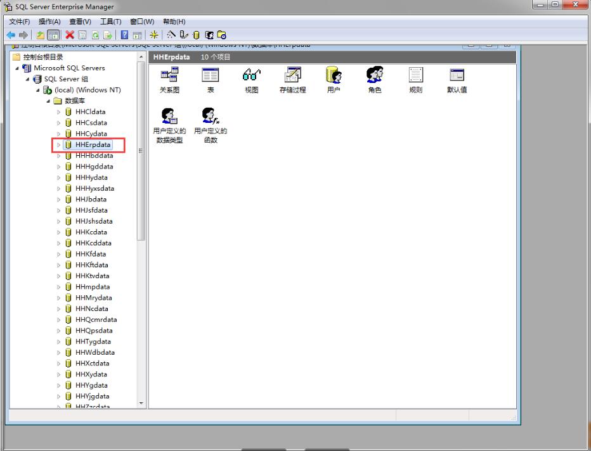Click the New Database cylinder toolbar icon
Viewport: 591px width, 451px height.
tap(196, 35)
